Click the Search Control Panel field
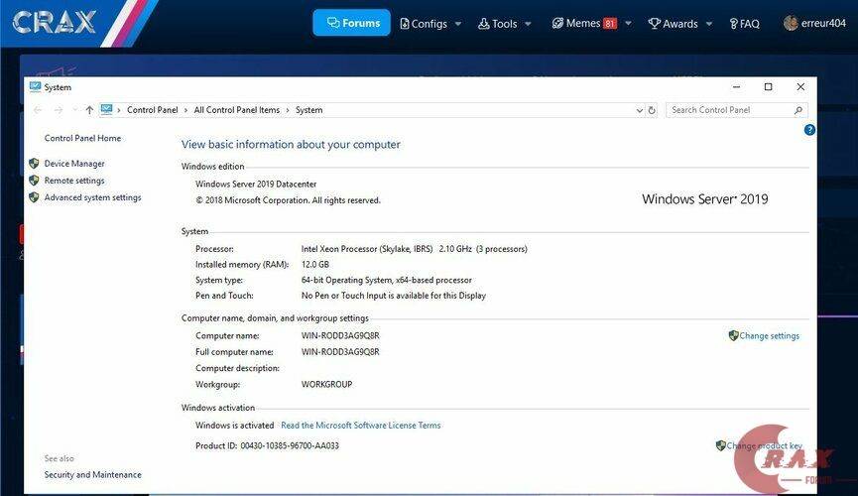This screenshot has height=496, width=858. coord(737,110)
